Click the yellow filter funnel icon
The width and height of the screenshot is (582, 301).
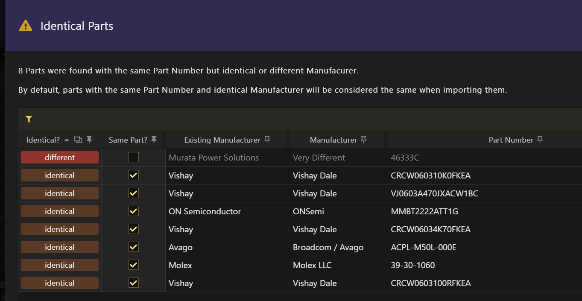tap(29, 119)
